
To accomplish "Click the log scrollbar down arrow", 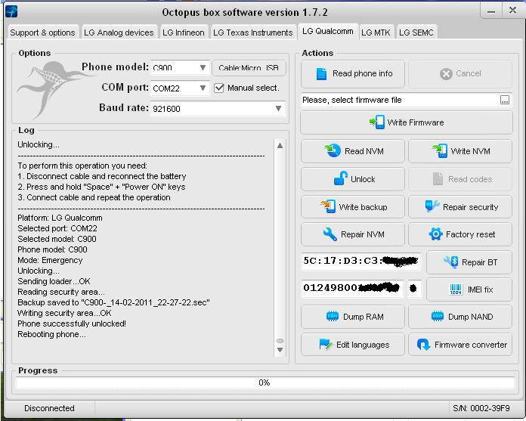I will click(280, 349).
